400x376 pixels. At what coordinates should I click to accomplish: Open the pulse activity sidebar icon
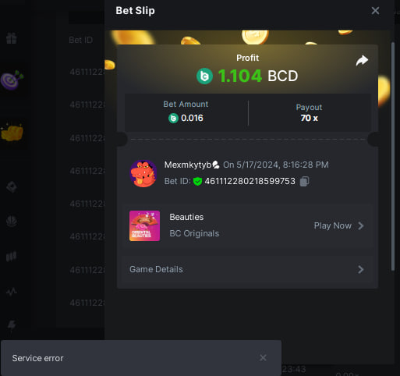12,292
